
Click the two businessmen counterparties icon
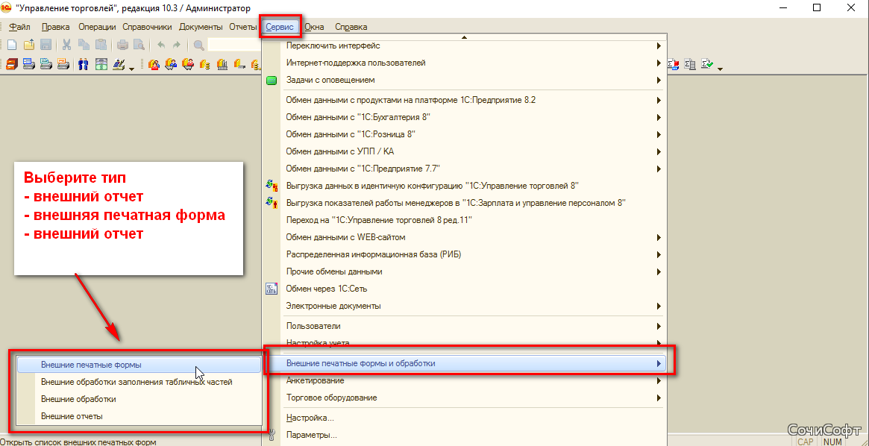click(x=83, y=64)
